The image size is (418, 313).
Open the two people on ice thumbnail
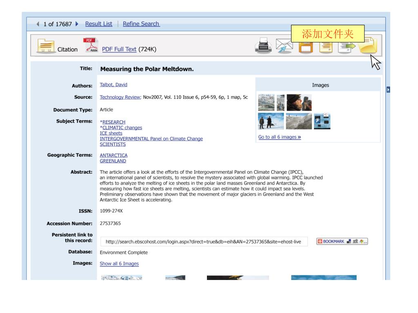[271, 121]
